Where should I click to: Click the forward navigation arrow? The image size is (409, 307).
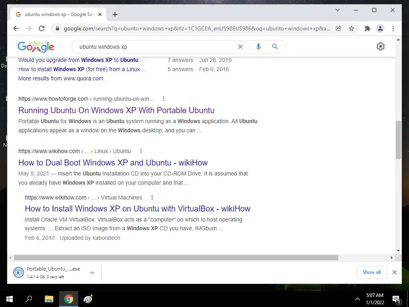29,28
